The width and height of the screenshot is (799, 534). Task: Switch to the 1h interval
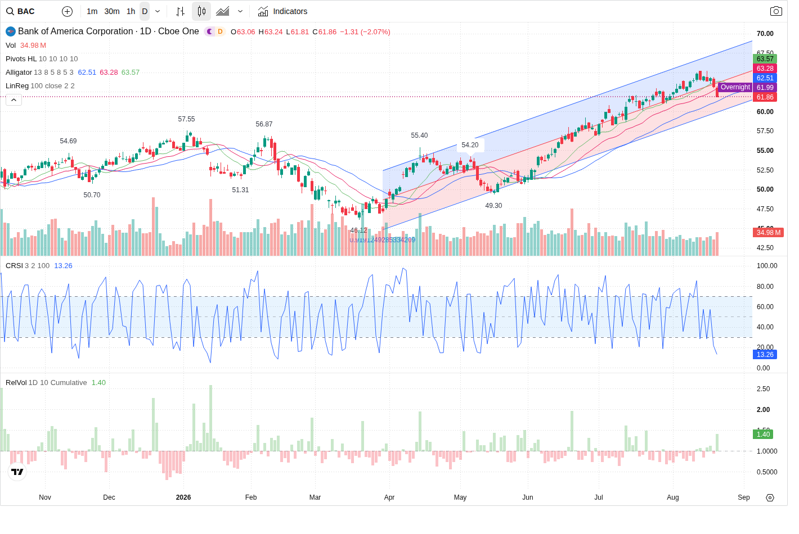(131, 11)
